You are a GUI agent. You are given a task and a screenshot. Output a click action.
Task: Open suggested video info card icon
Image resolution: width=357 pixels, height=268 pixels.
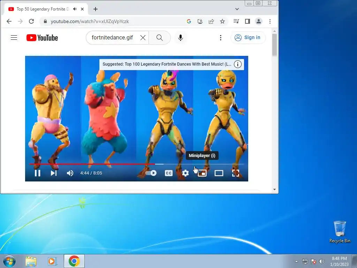(238, 64)
